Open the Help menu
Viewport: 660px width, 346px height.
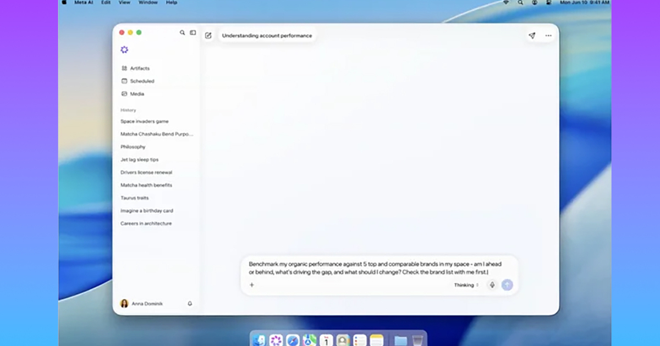[x=172, y=3]
